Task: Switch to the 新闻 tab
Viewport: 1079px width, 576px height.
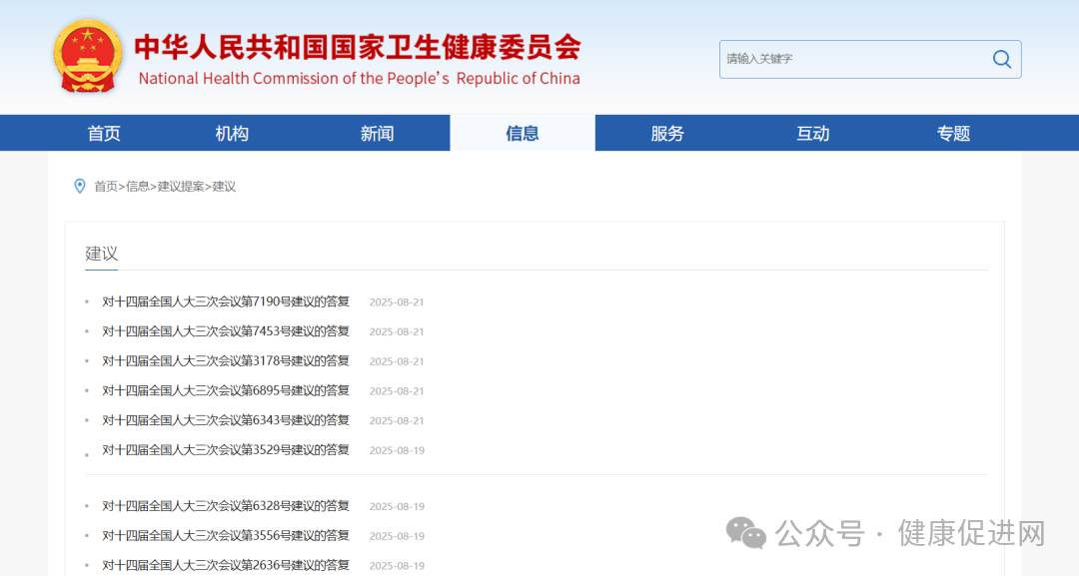Action: pos(377,132)
